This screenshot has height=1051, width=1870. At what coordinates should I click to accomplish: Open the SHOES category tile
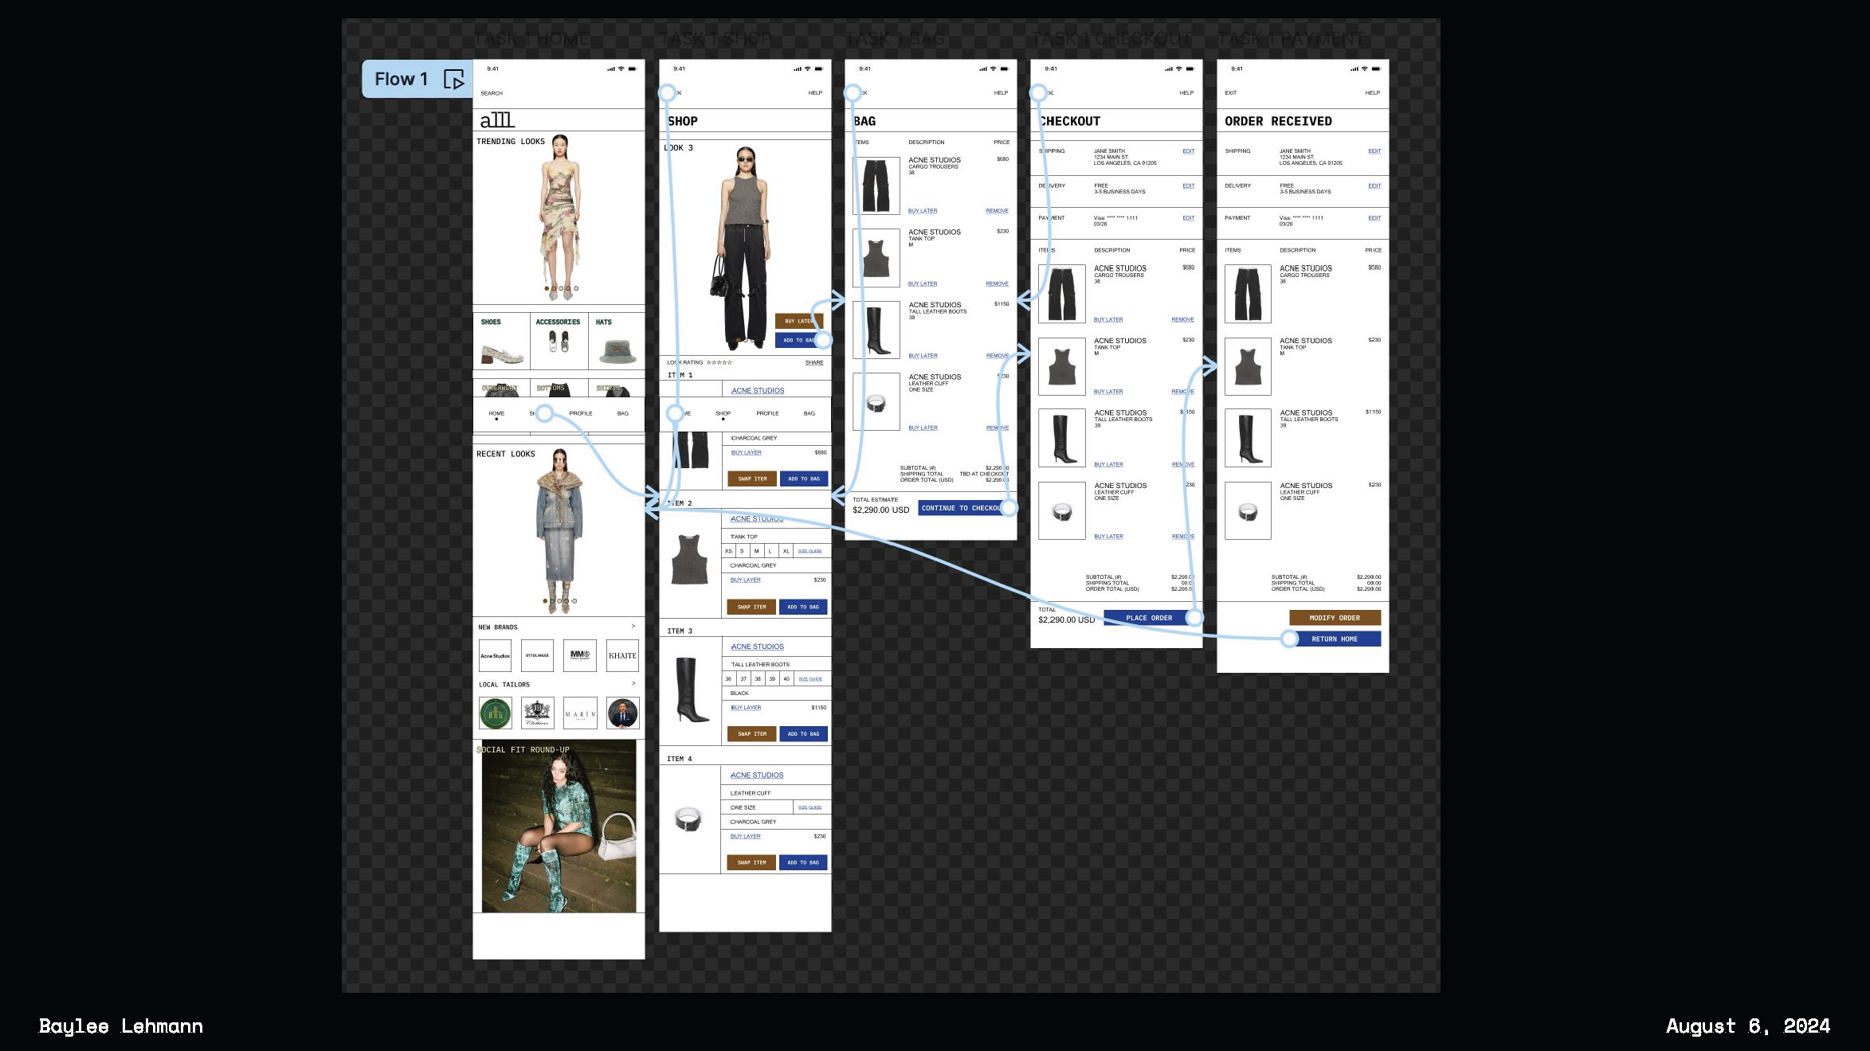coord(501,341)
